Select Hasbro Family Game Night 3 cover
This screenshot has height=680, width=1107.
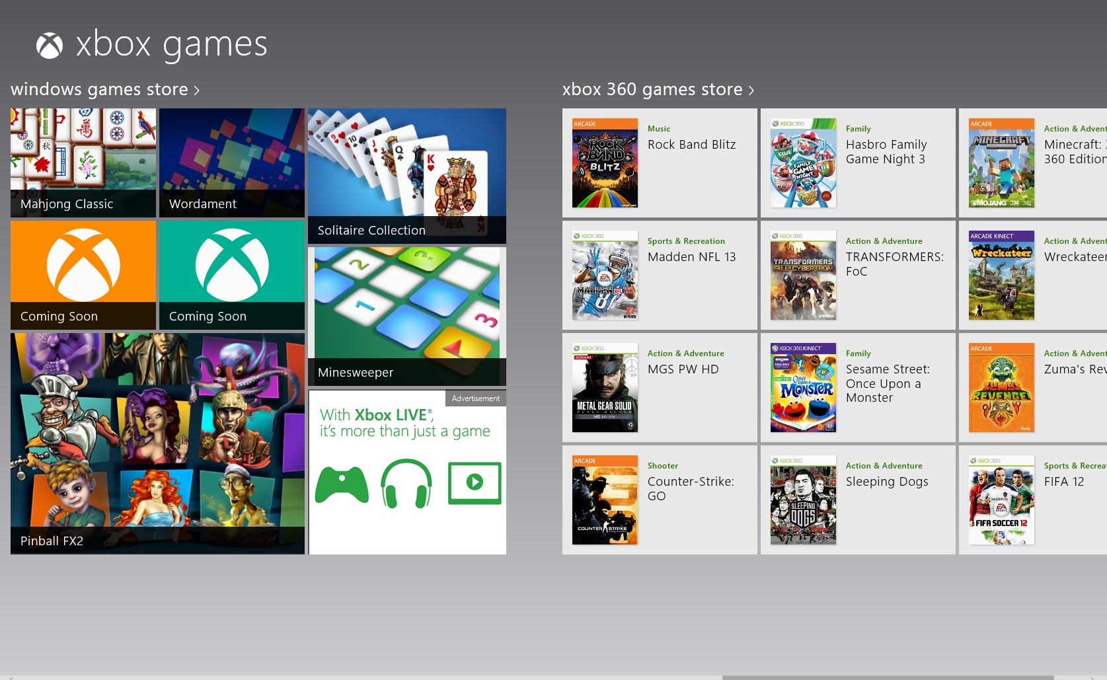coord(803,163)
